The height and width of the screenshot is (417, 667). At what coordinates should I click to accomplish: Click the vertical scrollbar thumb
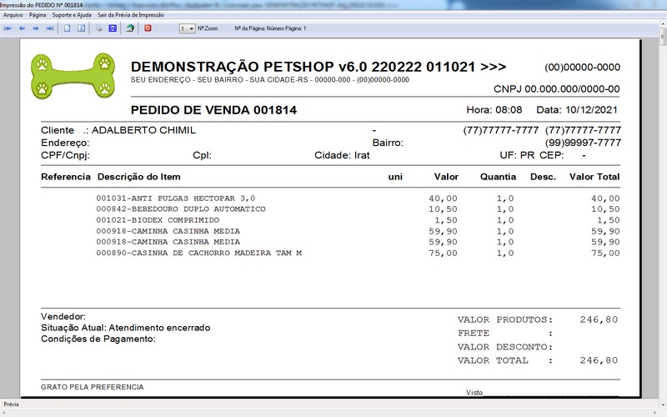coord(663,38)
